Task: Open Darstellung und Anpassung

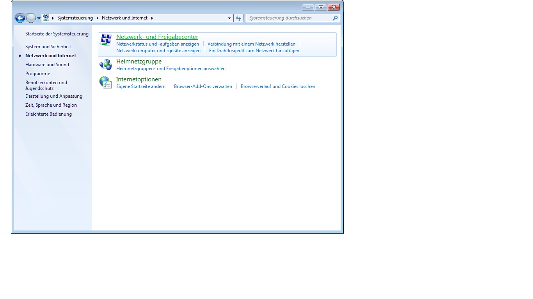Action: coord(54,96)
